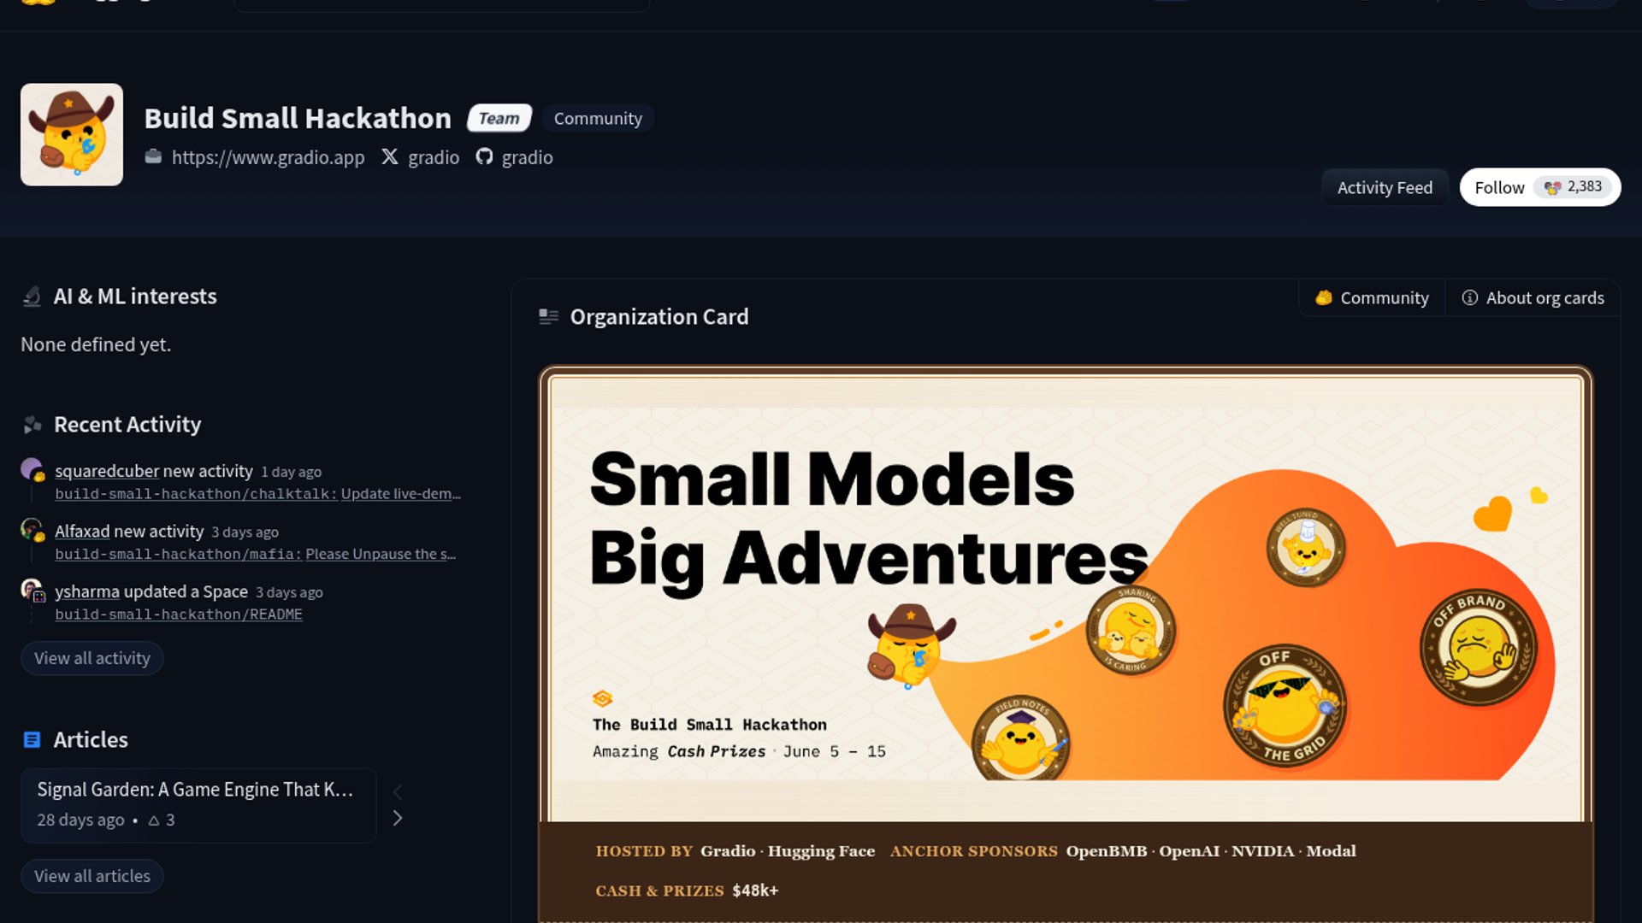Click the 2,383 followers count badge
Image resolution: width=1642 pixels, height=923 pixels.
click(x=1573, y=186)
